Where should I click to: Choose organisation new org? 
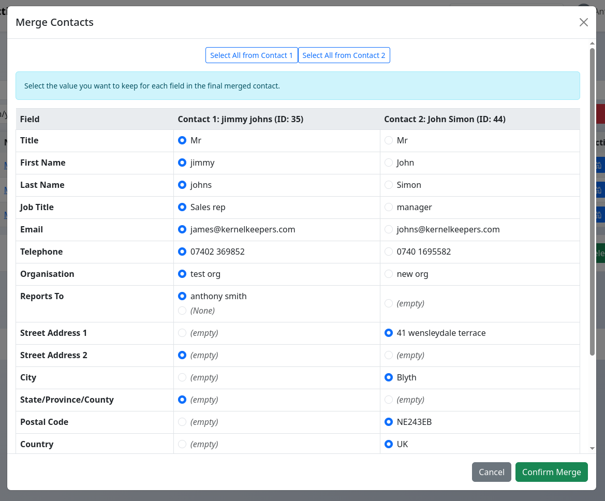[x=389, y=274]
